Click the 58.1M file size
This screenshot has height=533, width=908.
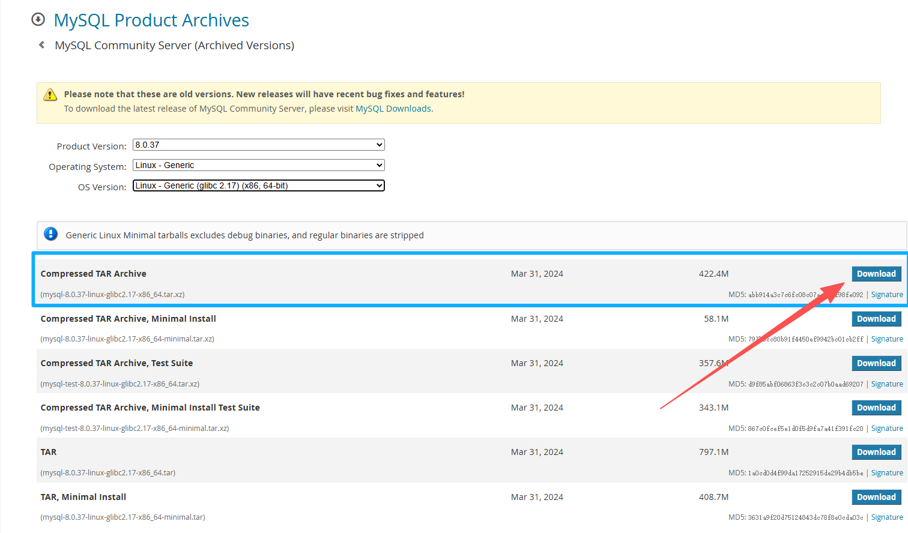point(716,319)
